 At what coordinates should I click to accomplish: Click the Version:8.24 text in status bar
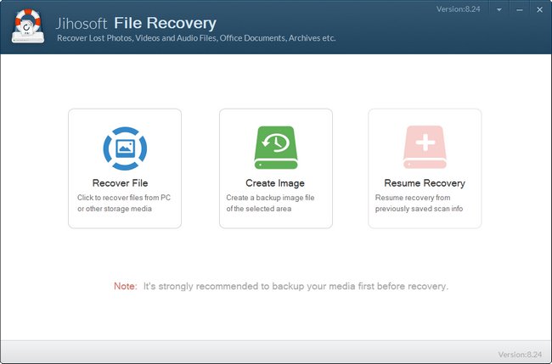520,354
